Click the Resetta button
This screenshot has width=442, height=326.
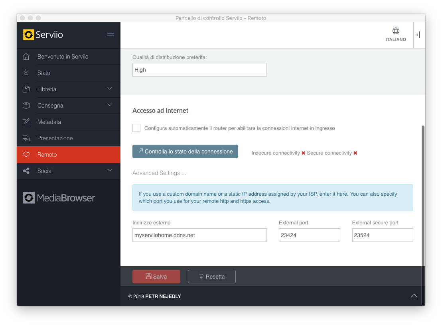tap(211, 277)
